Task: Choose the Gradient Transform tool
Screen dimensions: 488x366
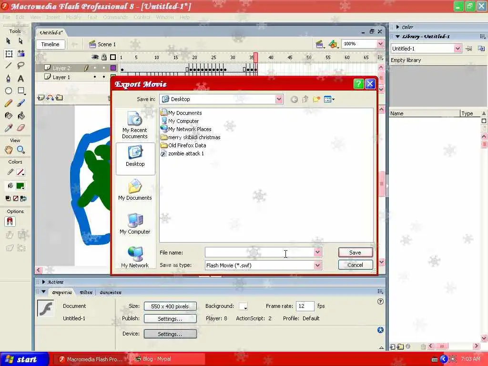Action: [21, 54]
